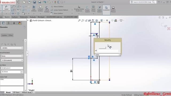Pick the Line sketch tool
The image size is (171, 96).
click(13, 7)
